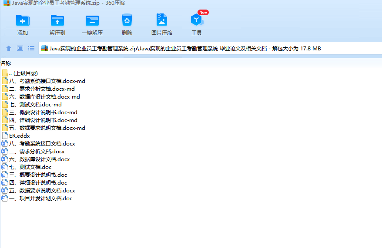Image resolution: width=382 pixels, height=248 pixels.
Task: Click Word icon beside 六、数据库设计文档.docx
Action: point(5,159)
